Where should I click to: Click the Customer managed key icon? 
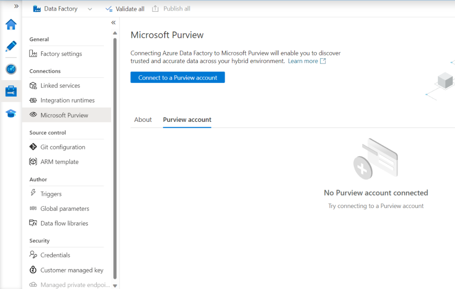click(x=33, y=270)
